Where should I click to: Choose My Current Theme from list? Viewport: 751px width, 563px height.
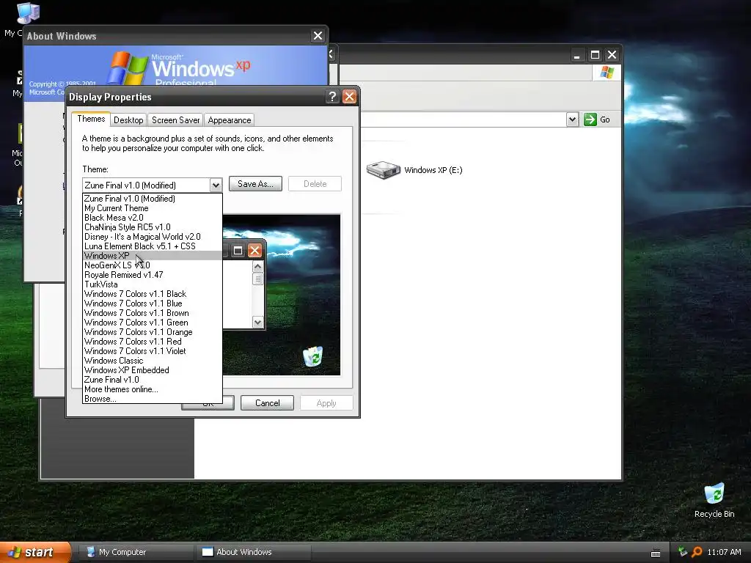tap(153, 208)
